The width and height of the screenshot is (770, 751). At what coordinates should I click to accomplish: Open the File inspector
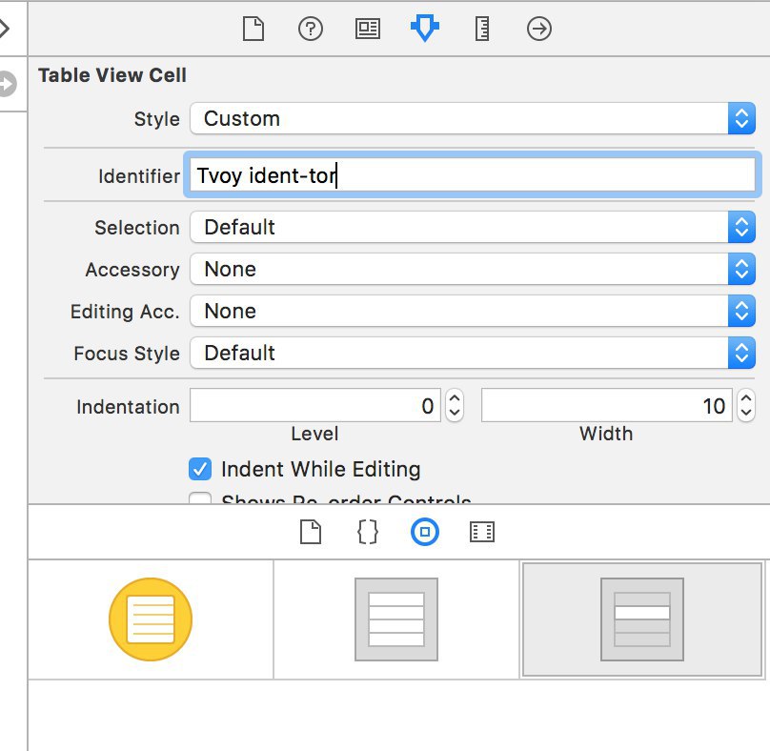coord(253,29)
